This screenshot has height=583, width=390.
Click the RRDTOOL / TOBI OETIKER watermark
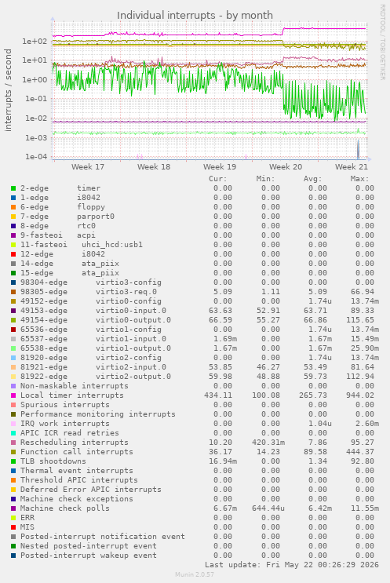click(383, 42)
